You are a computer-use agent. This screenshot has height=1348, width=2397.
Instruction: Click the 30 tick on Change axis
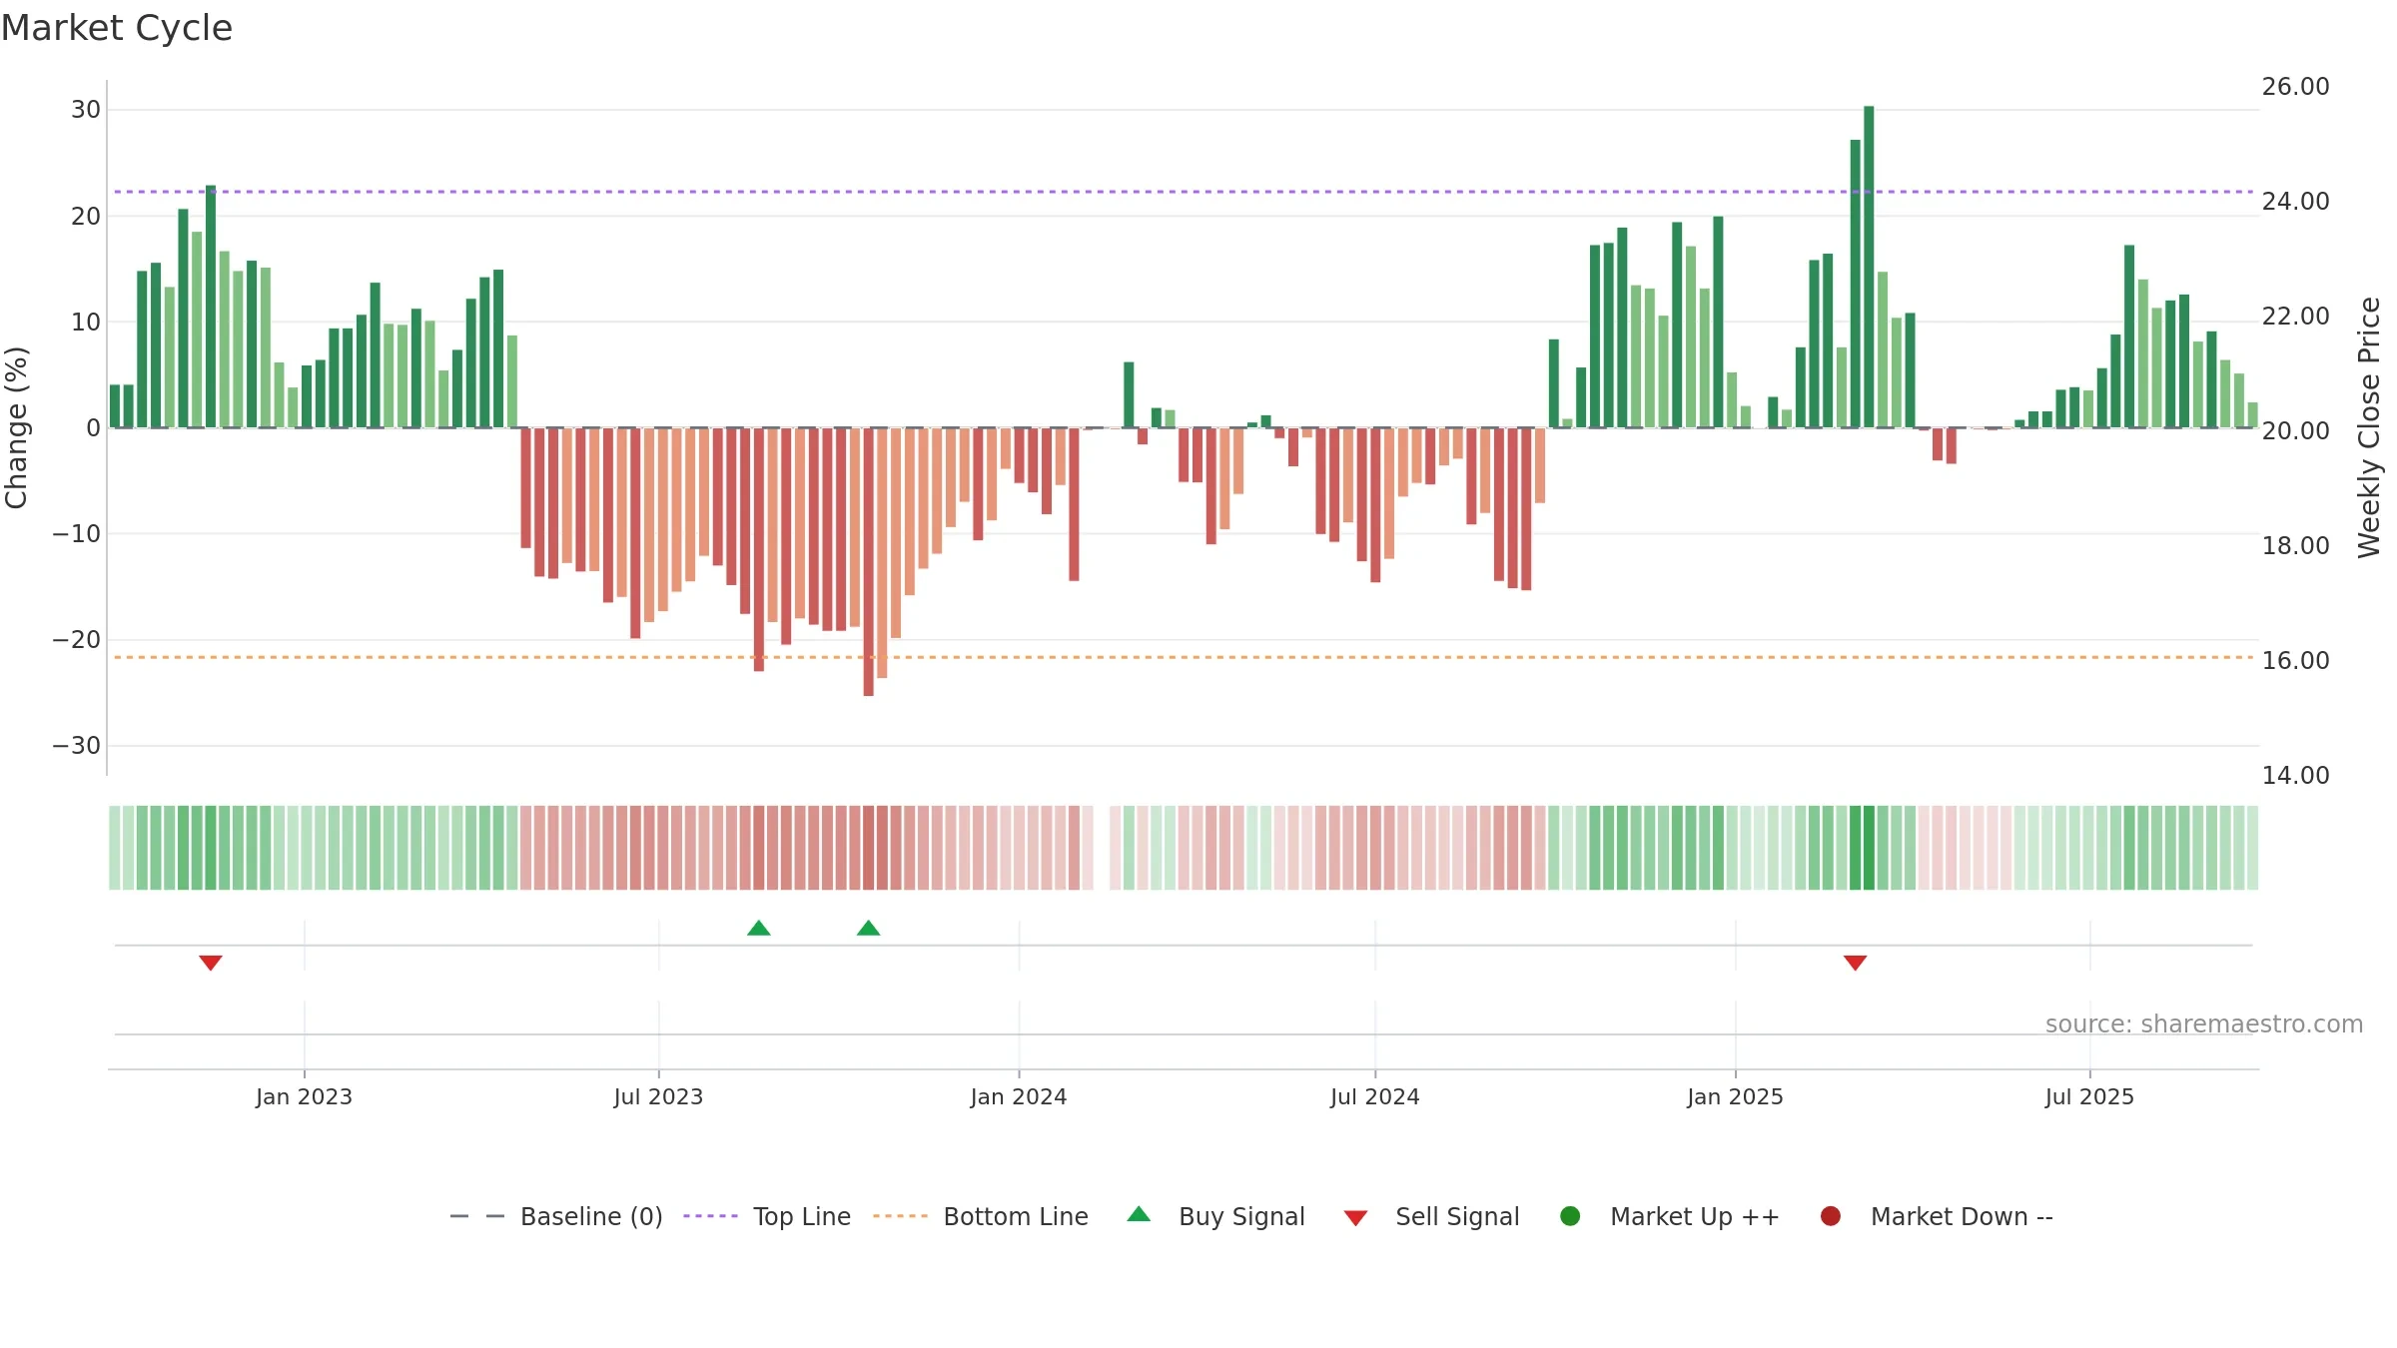[x=86, y=110]
